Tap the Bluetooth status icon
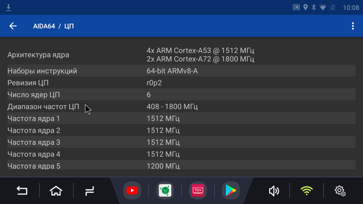The width and height of the screenshot is (363, 204). [x=313, y=7]
